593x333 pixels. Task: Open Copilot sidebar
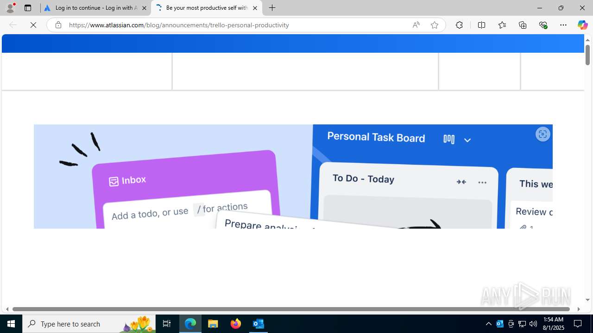pos(582,25)
